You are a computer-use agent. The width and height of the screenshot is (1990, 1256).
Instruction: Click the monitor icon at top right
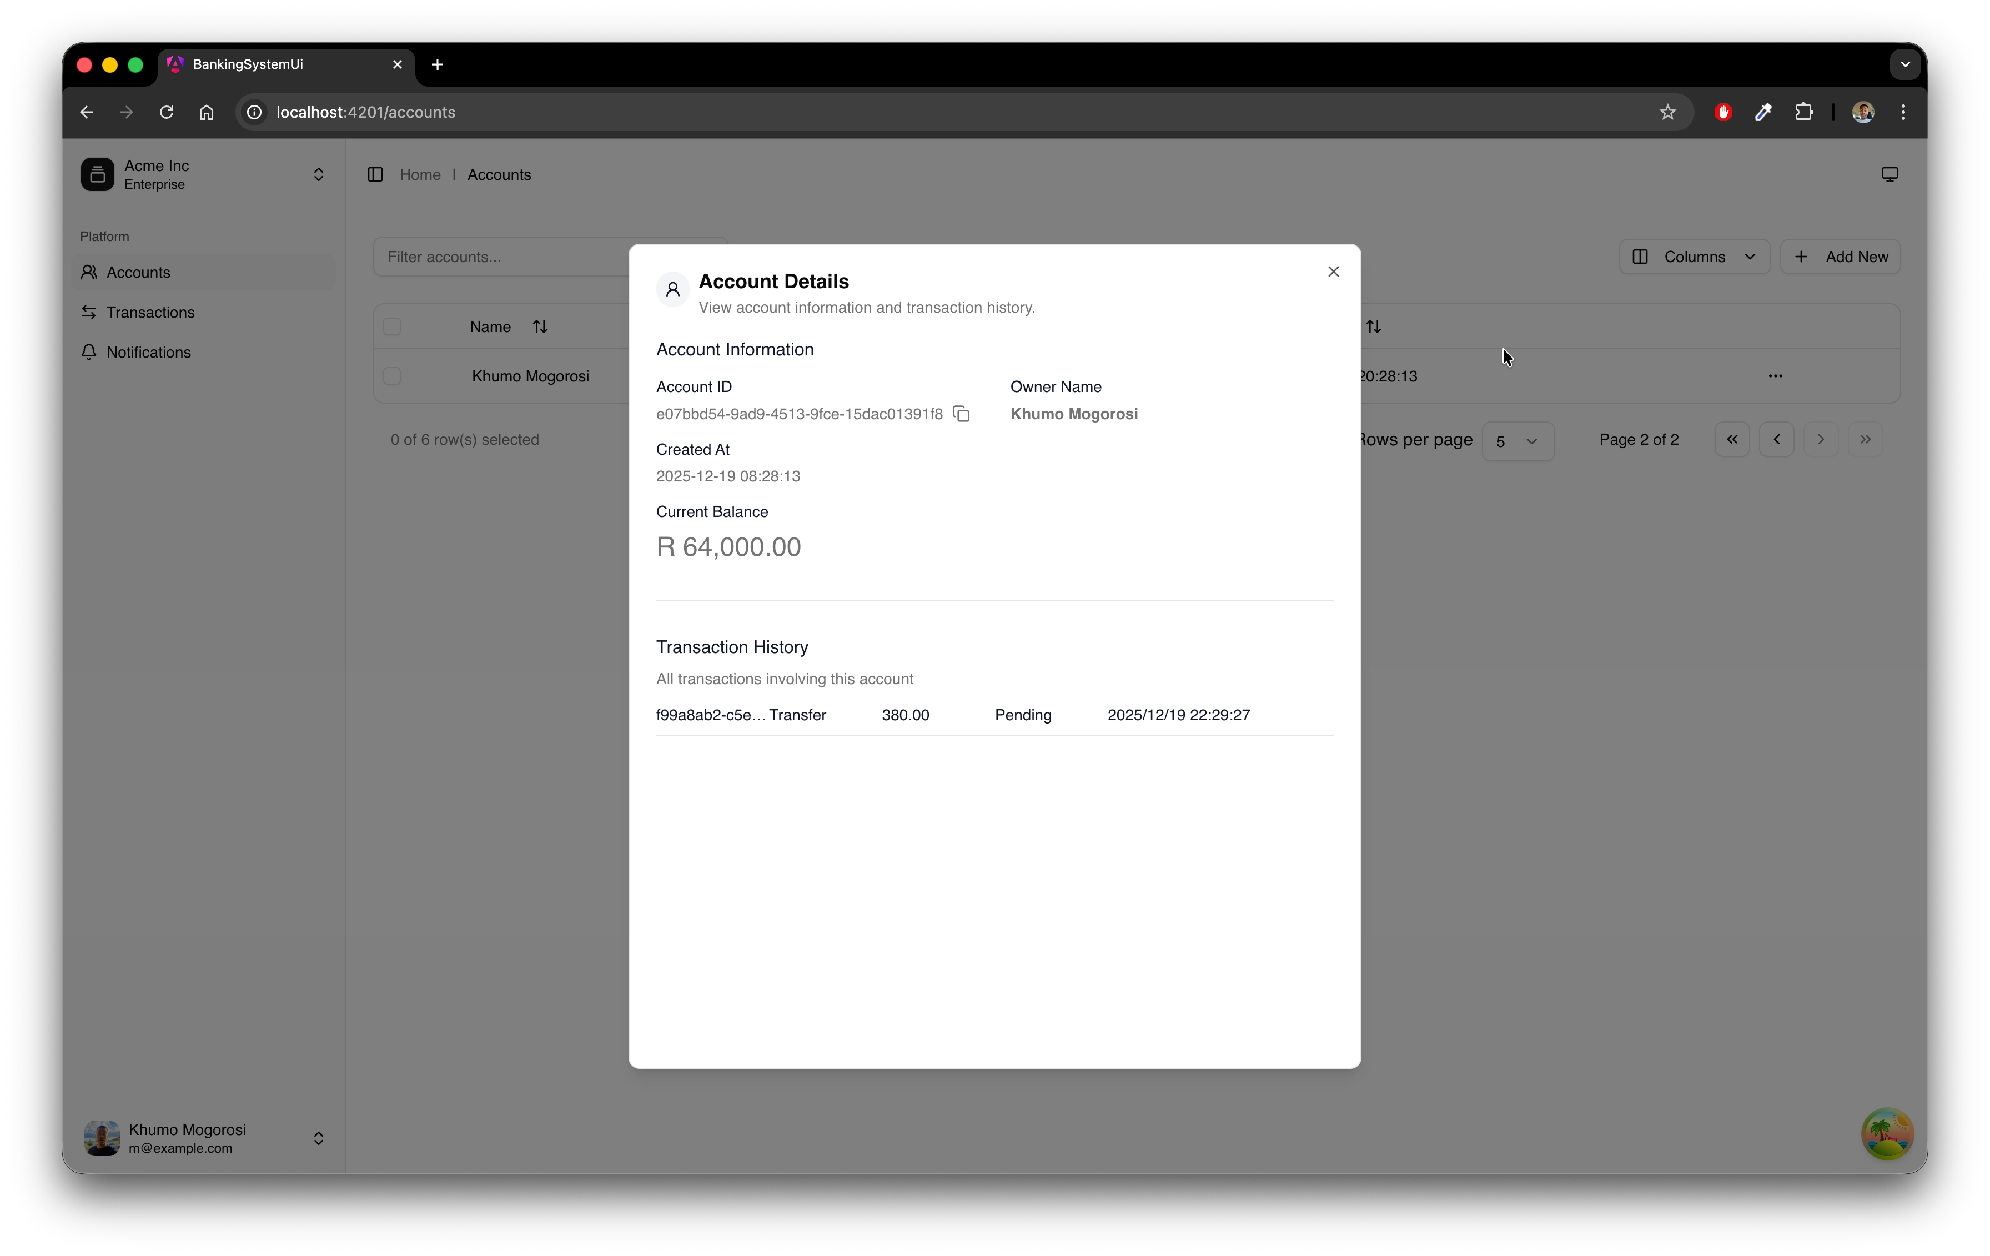pos(1889,174)
